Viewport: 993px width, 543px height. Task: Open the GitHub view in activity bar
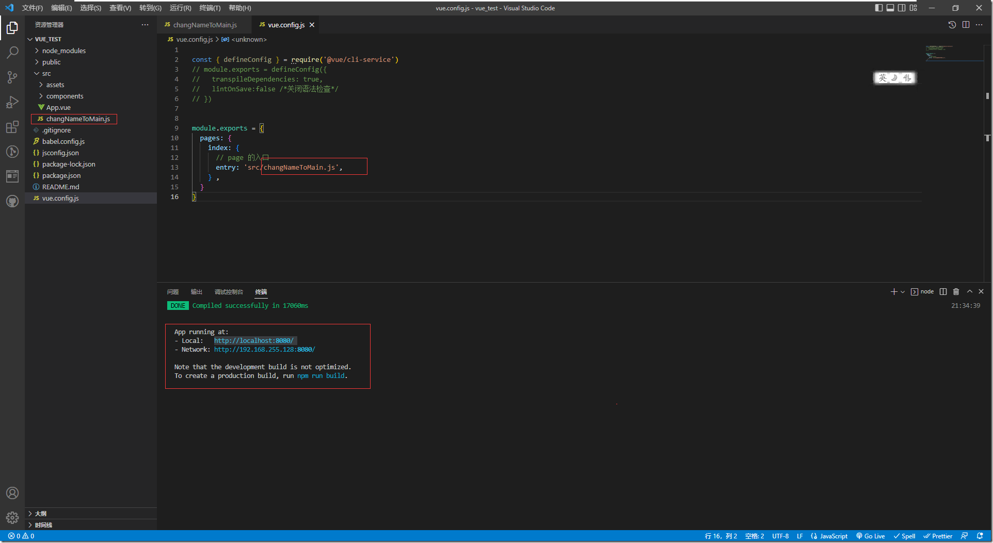12,201
